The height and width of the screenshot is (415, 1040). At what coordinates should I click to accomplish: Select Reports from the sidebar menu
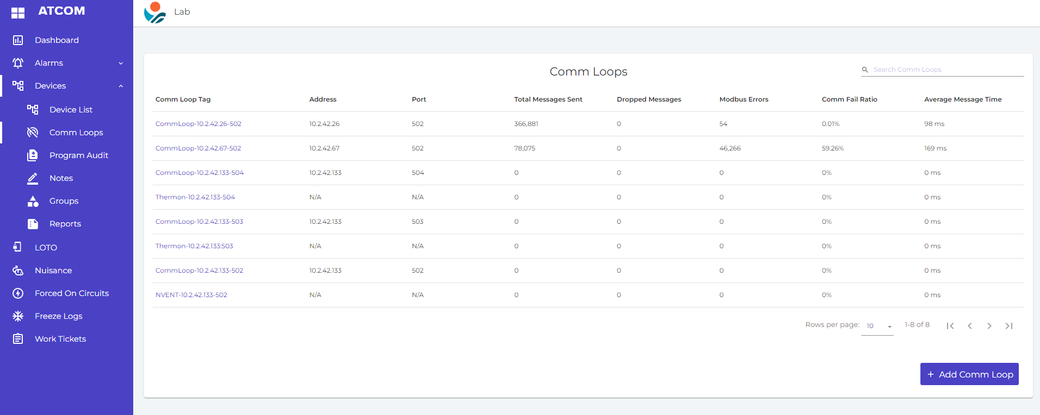point(65,224)
